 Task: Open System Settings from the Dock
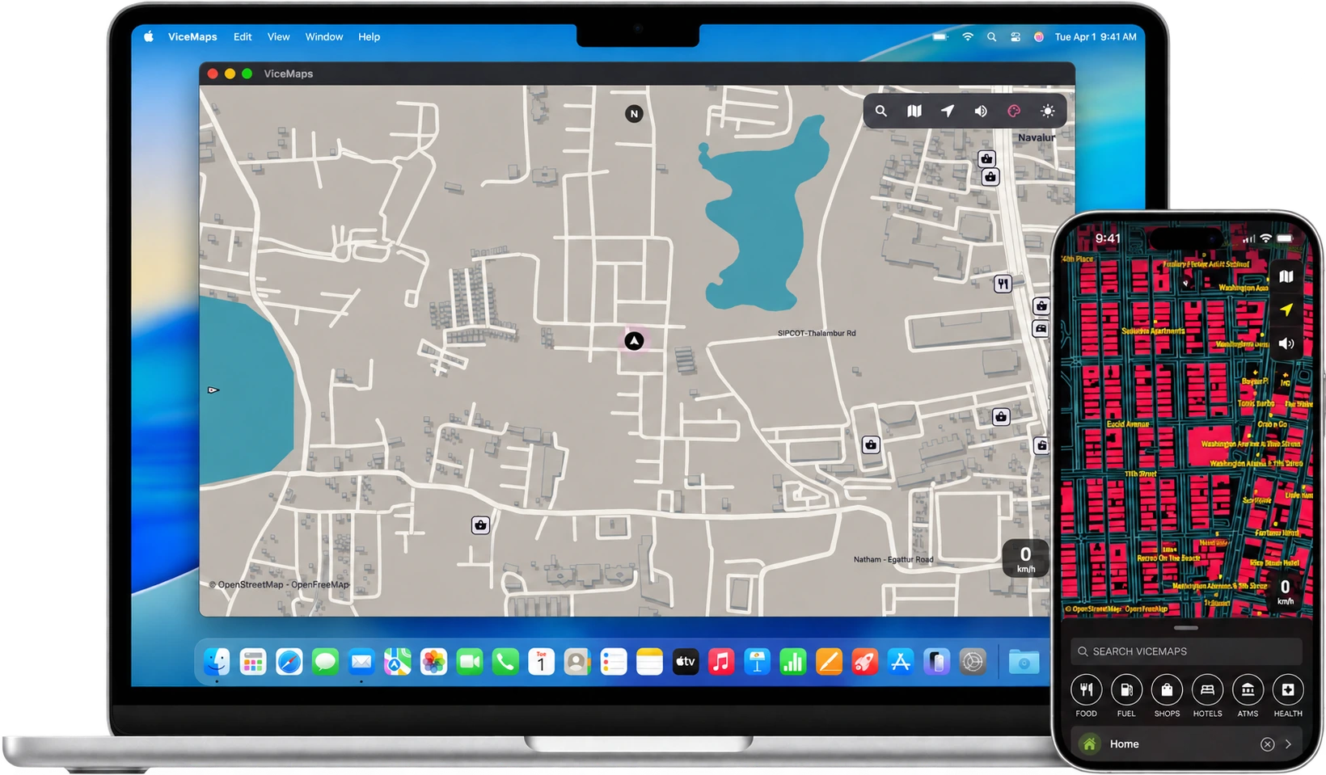point(973,663)
